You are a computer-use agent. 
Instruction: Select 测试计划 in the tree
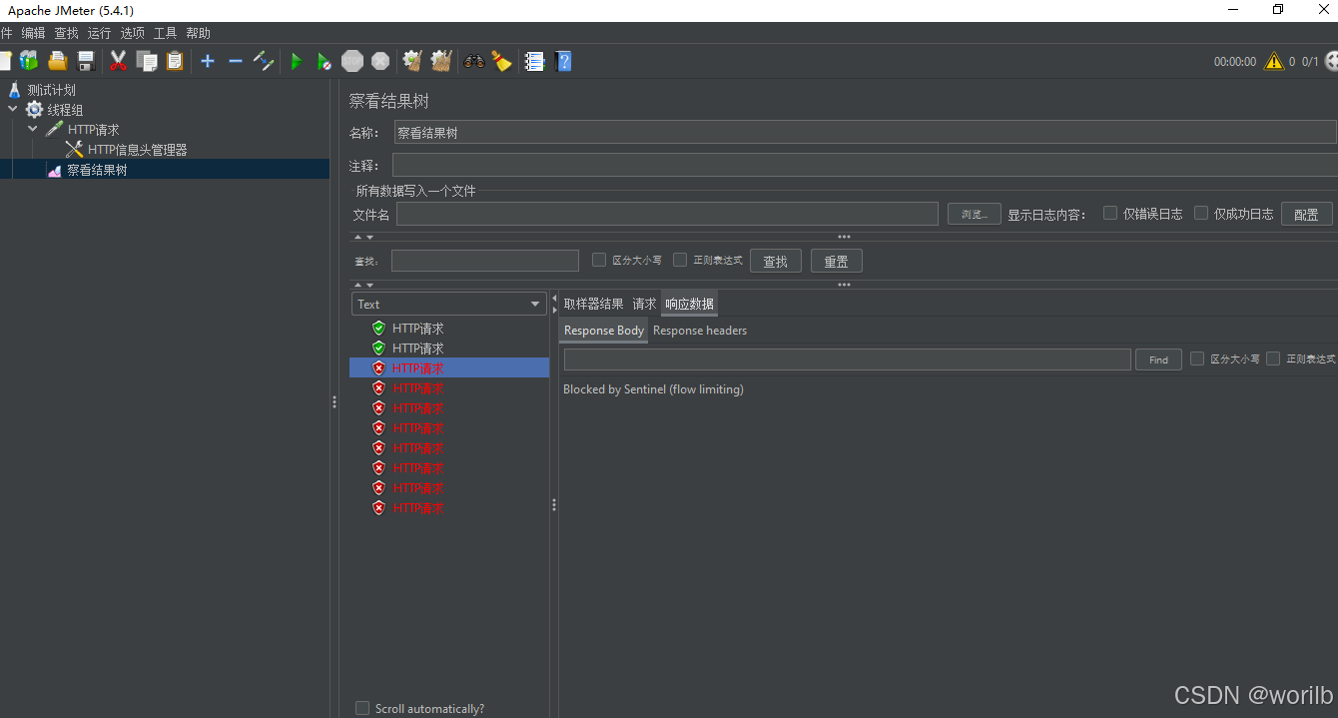[x=51, y=90]
